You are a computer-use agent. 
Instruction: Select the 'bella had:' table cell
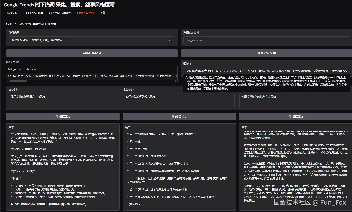point(15,76)
